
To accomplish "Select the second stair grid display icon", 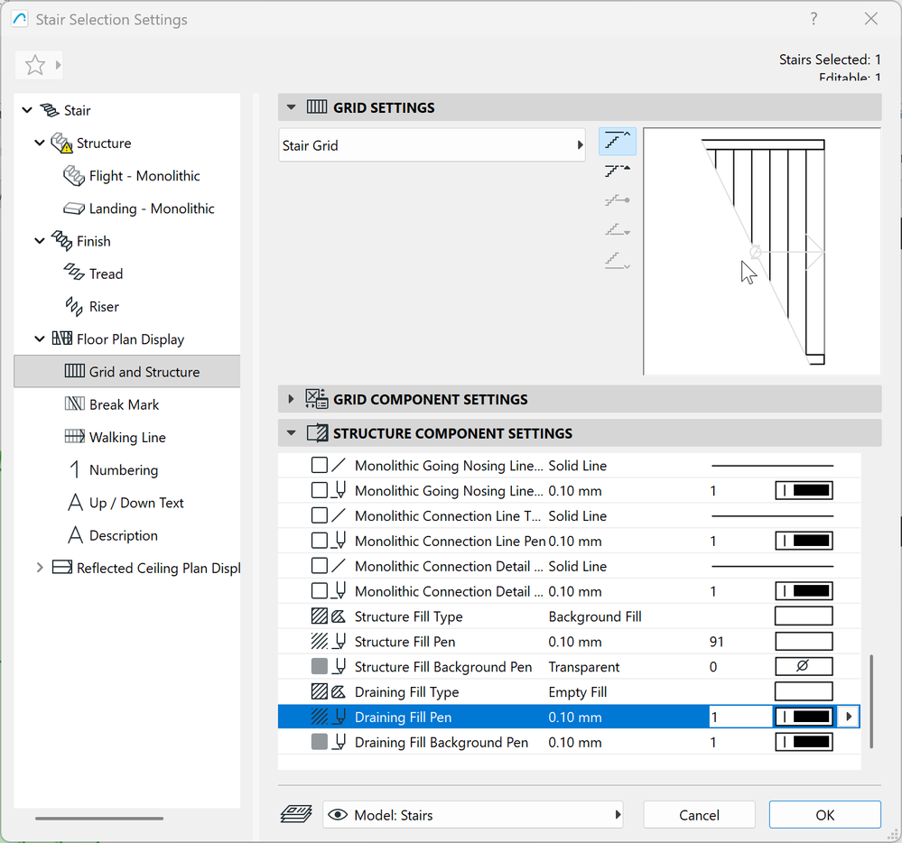I will (617, 171).
